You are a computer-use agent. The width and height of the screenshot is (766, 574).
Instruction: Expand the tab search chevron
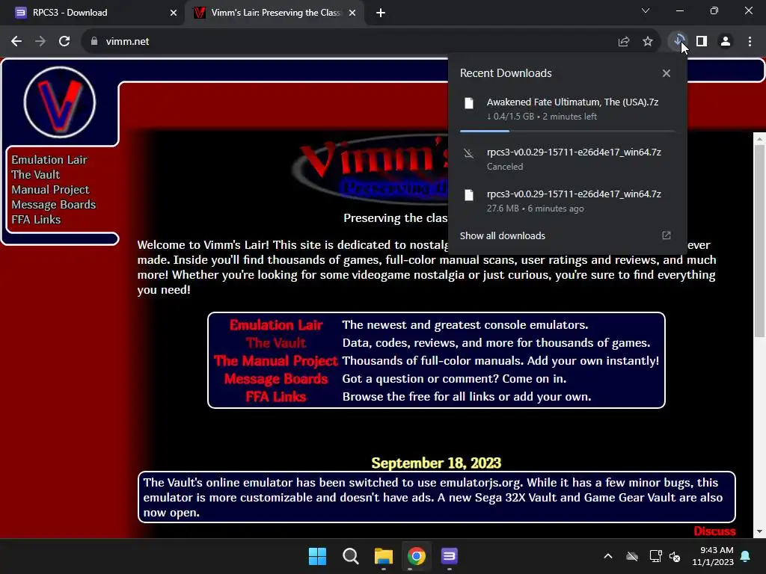point(646,10)
